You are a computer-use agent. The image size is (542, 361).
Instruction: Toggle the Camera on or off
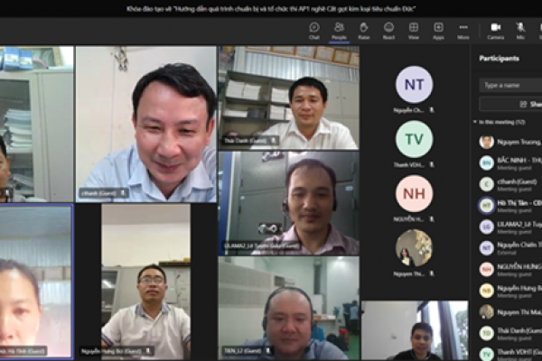tap(495, 30)
